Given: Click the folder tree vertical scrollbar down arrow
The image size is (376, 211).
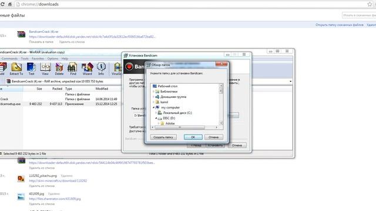Looking at the screenshot, I should click(x=221, y=123).
